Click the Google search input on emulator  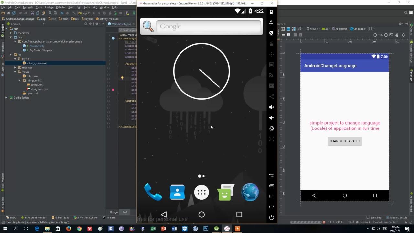pos(209,26)
